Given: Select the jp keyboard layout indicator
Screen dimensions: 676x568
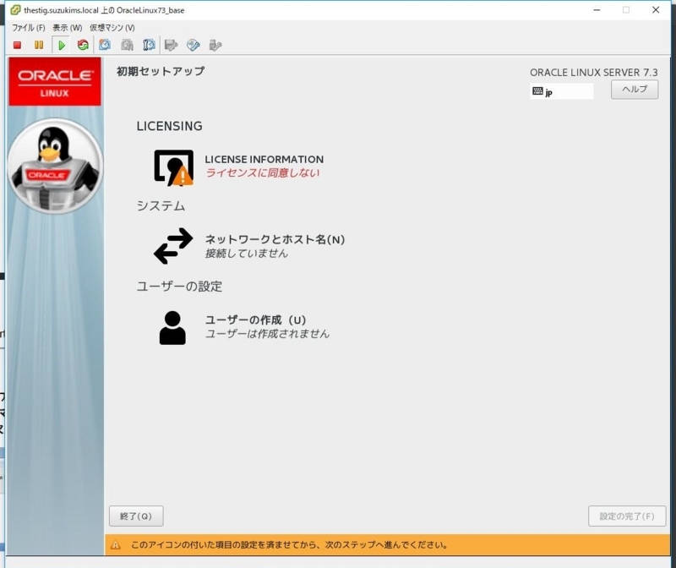Looking at the screenshot, I should [x=561, y=91].
